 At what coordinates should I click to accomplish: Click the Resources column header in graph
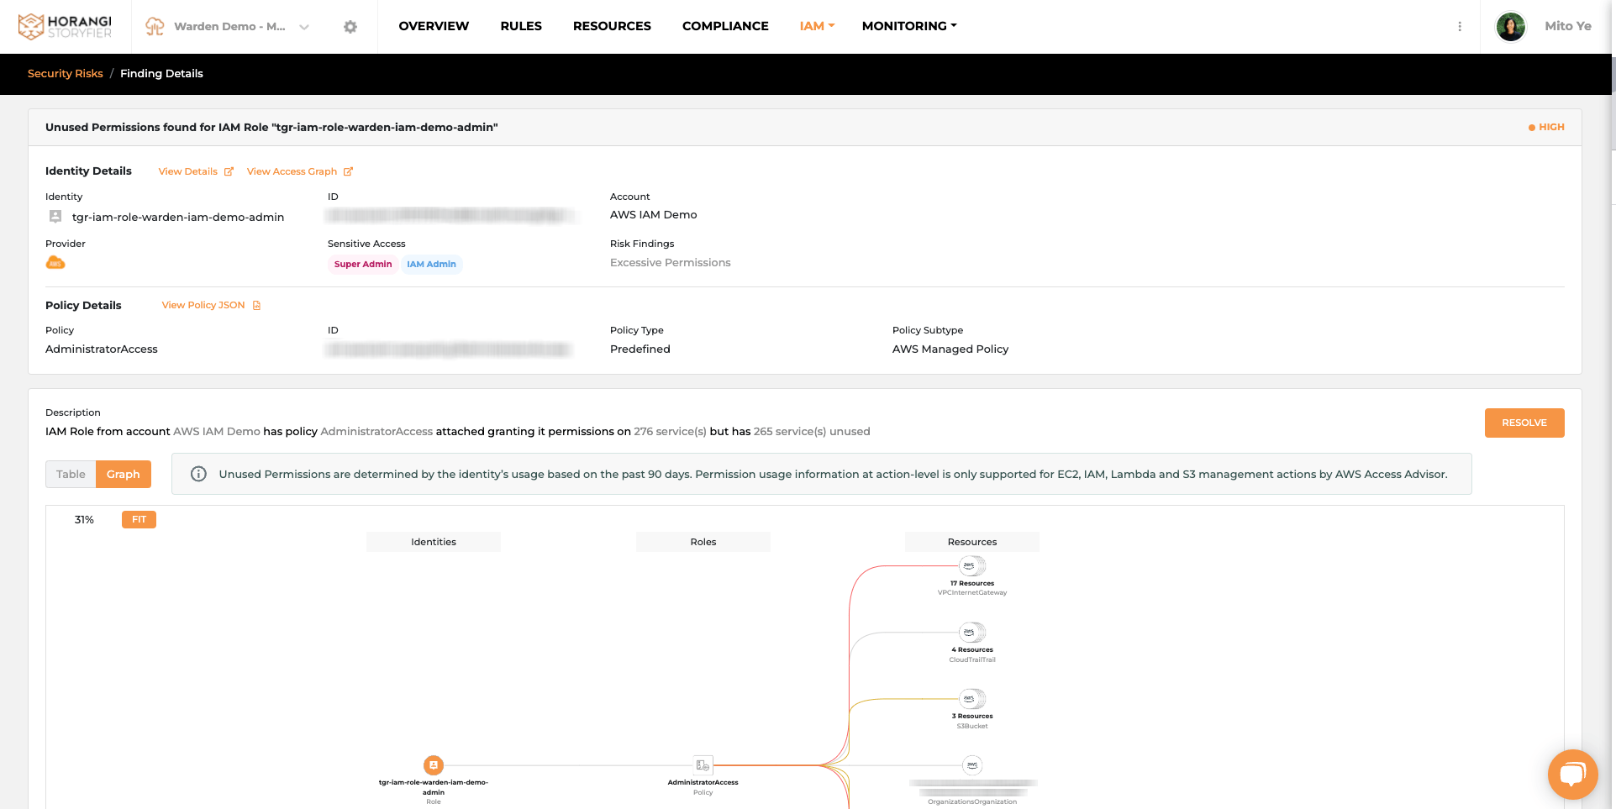coord(972,542)
